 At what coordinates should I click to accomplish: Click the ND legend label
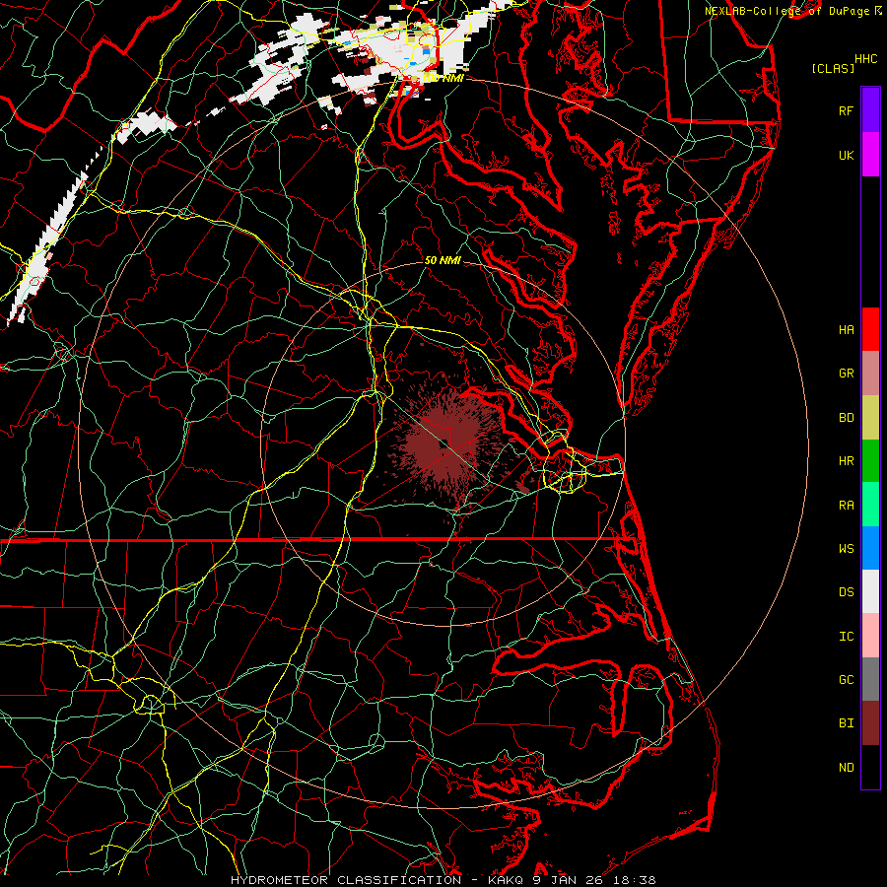(846, 768)
